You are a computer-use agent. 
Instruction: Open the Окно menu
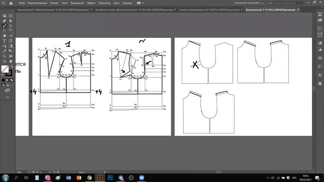(116, 3)
